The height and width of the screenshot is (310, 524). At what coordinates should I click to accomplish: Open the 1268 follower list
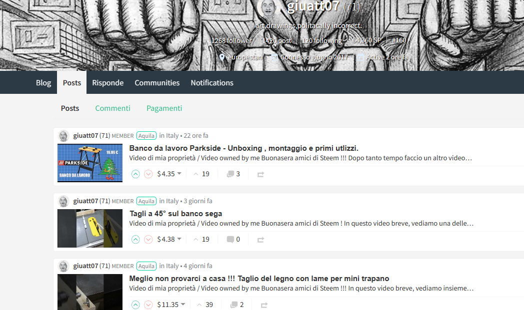[231, 41]
